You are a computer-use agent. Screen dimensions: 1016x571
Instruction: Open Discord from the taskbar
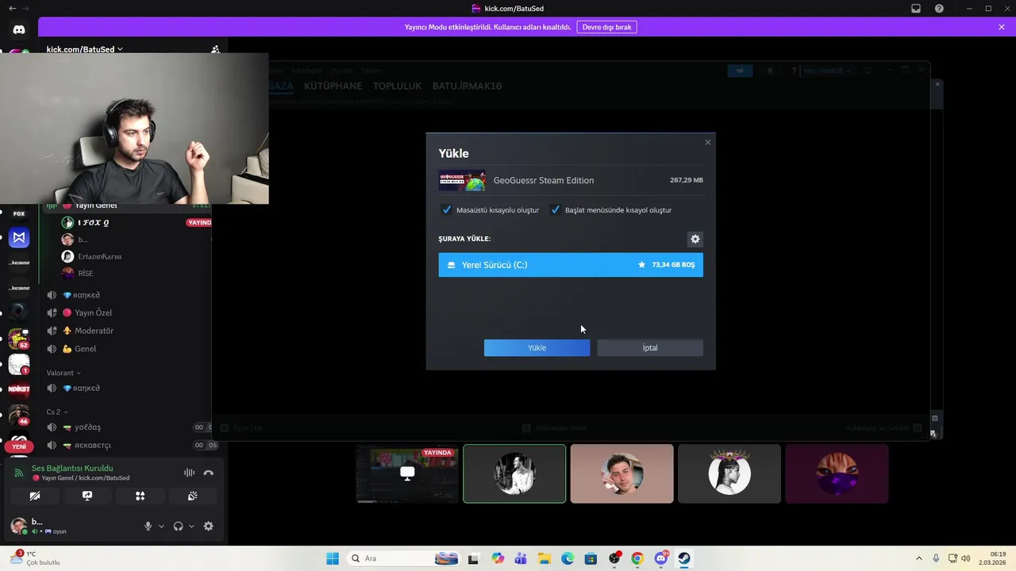point(660,558)
